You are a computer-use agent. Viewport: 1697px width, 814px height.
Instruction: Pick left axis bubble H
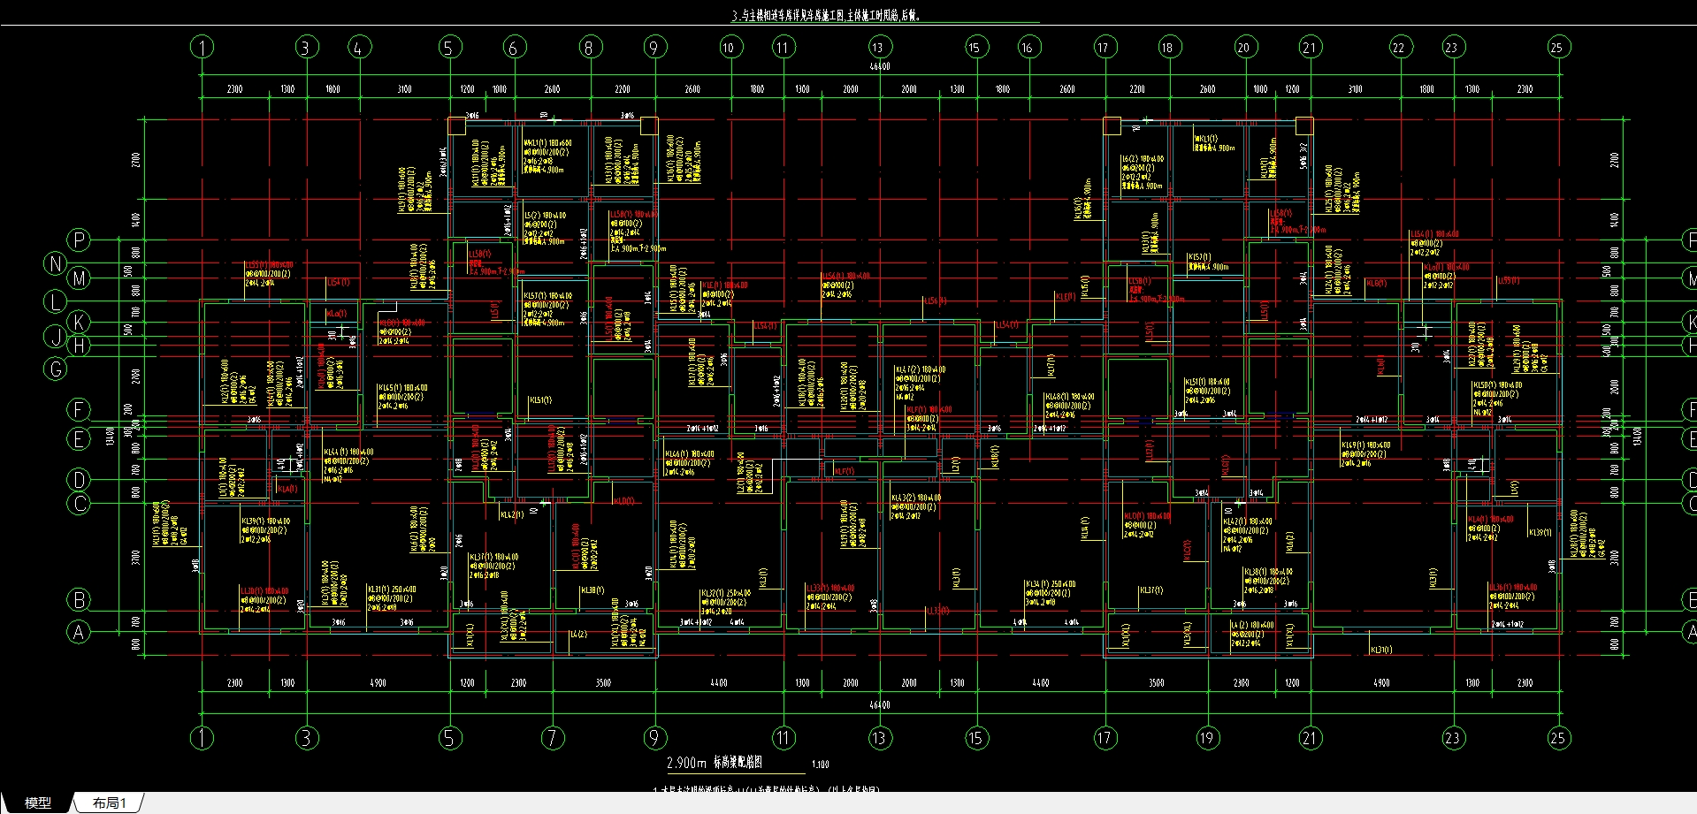coord(80,346)
